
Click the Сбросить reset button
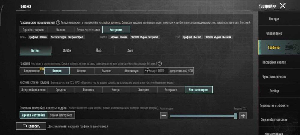coord(31,126)
